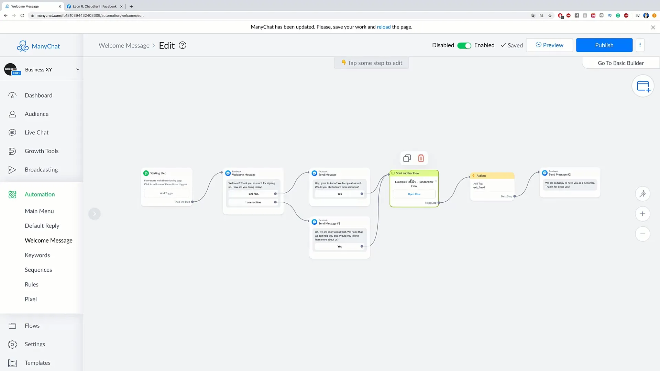The image size is (660, 371).
Task: Click the duplicate step icon
Action: pyautogui.click(x=407, y=158)
